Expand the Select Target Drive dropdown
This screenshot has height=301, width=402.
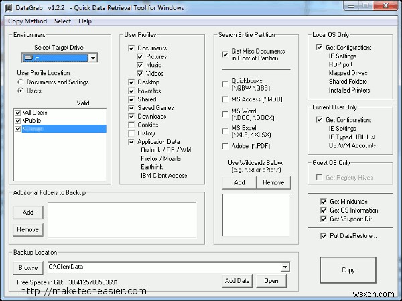coord(93,58)
